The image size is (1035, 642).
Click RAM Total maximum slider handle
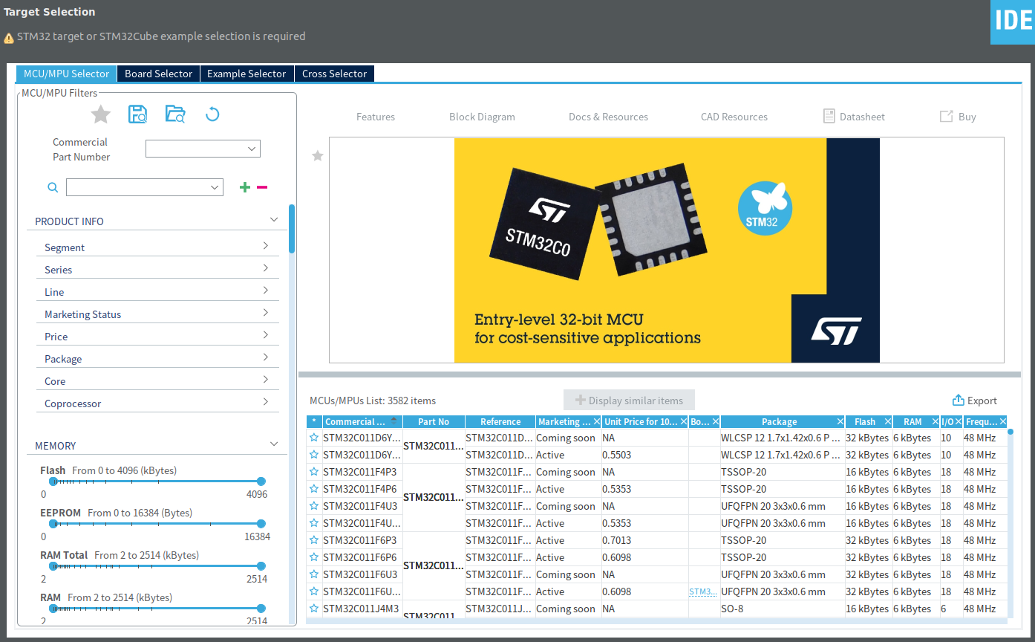[x=261, y=566]
